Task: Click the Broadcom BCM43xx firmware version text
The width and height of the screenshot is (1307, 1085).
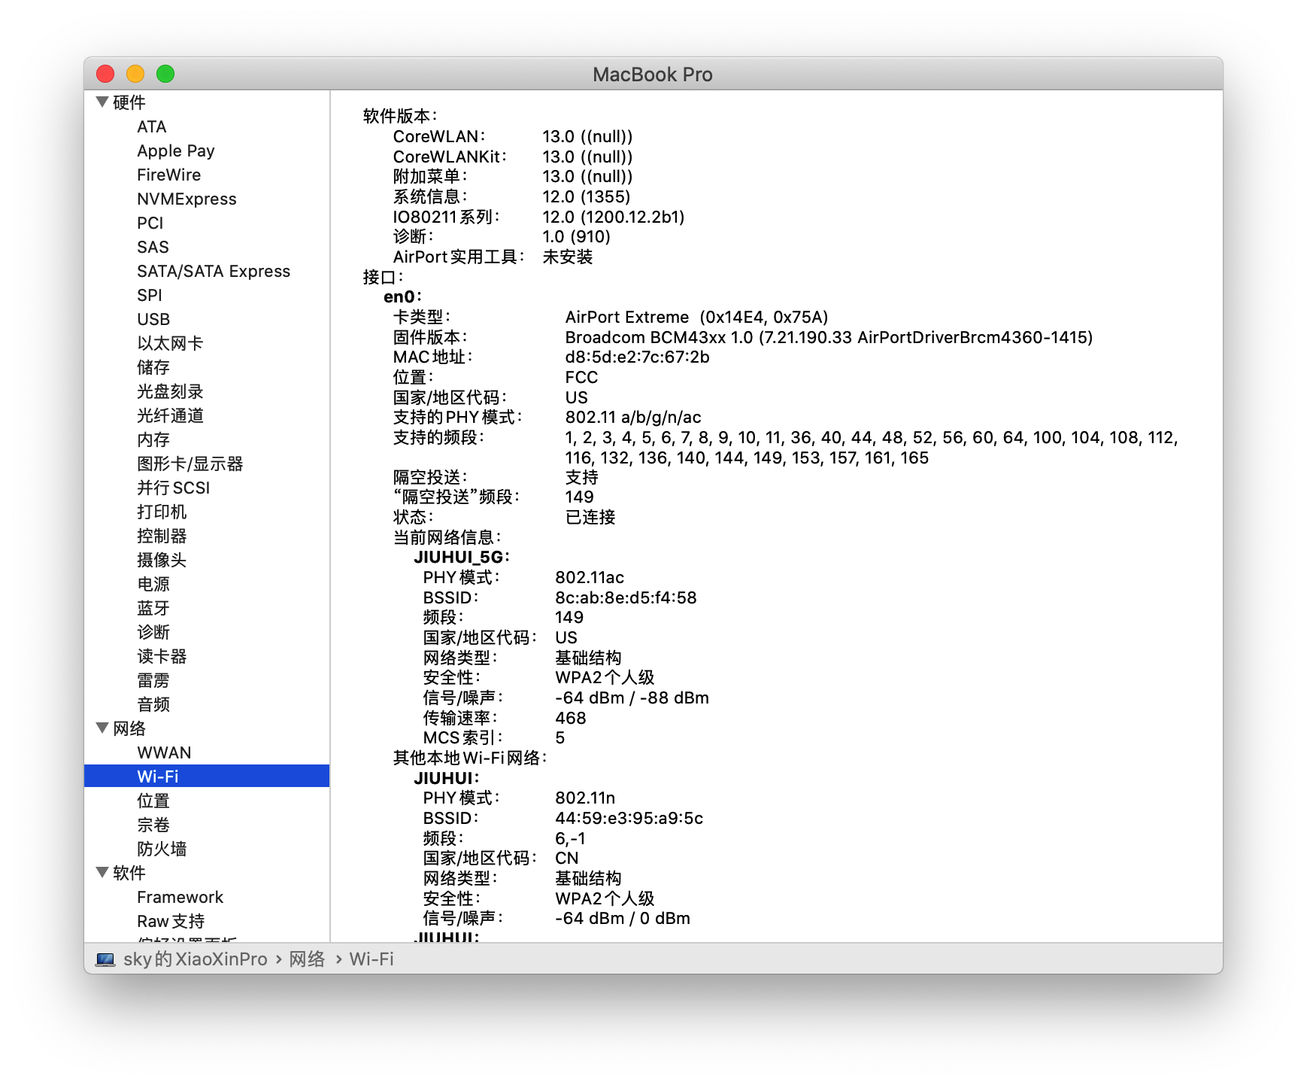Action: pos(829,337)
